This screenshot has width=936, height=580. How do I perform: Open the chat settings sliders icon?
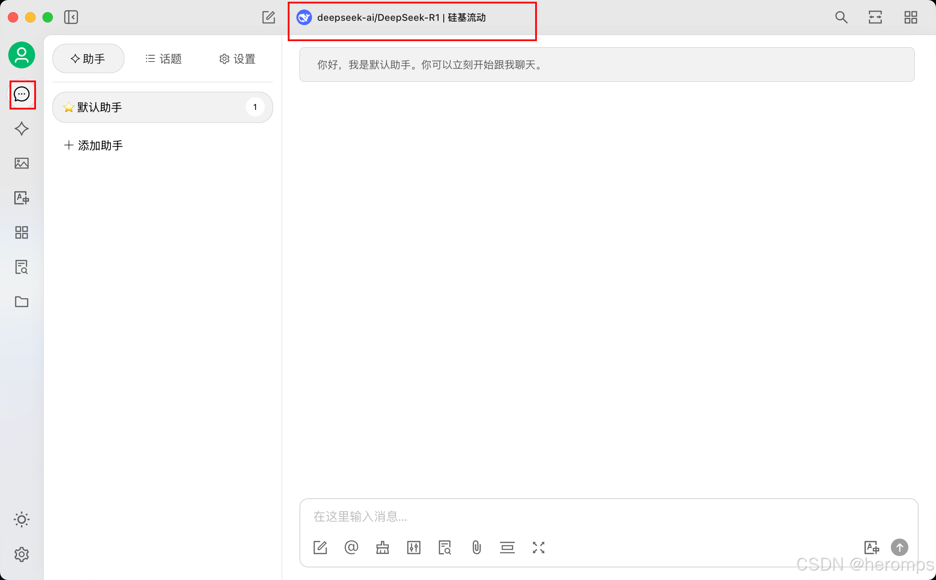click(x=414, y=548)
